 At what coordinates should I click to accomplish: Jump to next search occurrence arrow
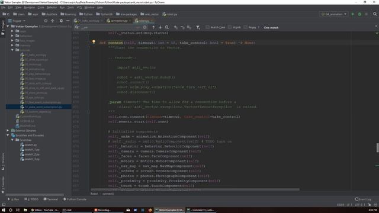160,28
